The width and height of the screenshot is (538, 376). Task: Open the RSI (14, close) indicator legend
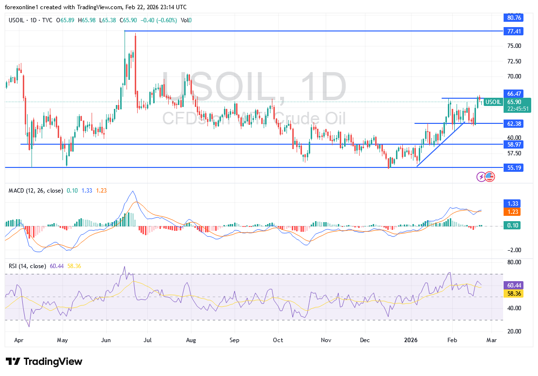click(27, 266)
